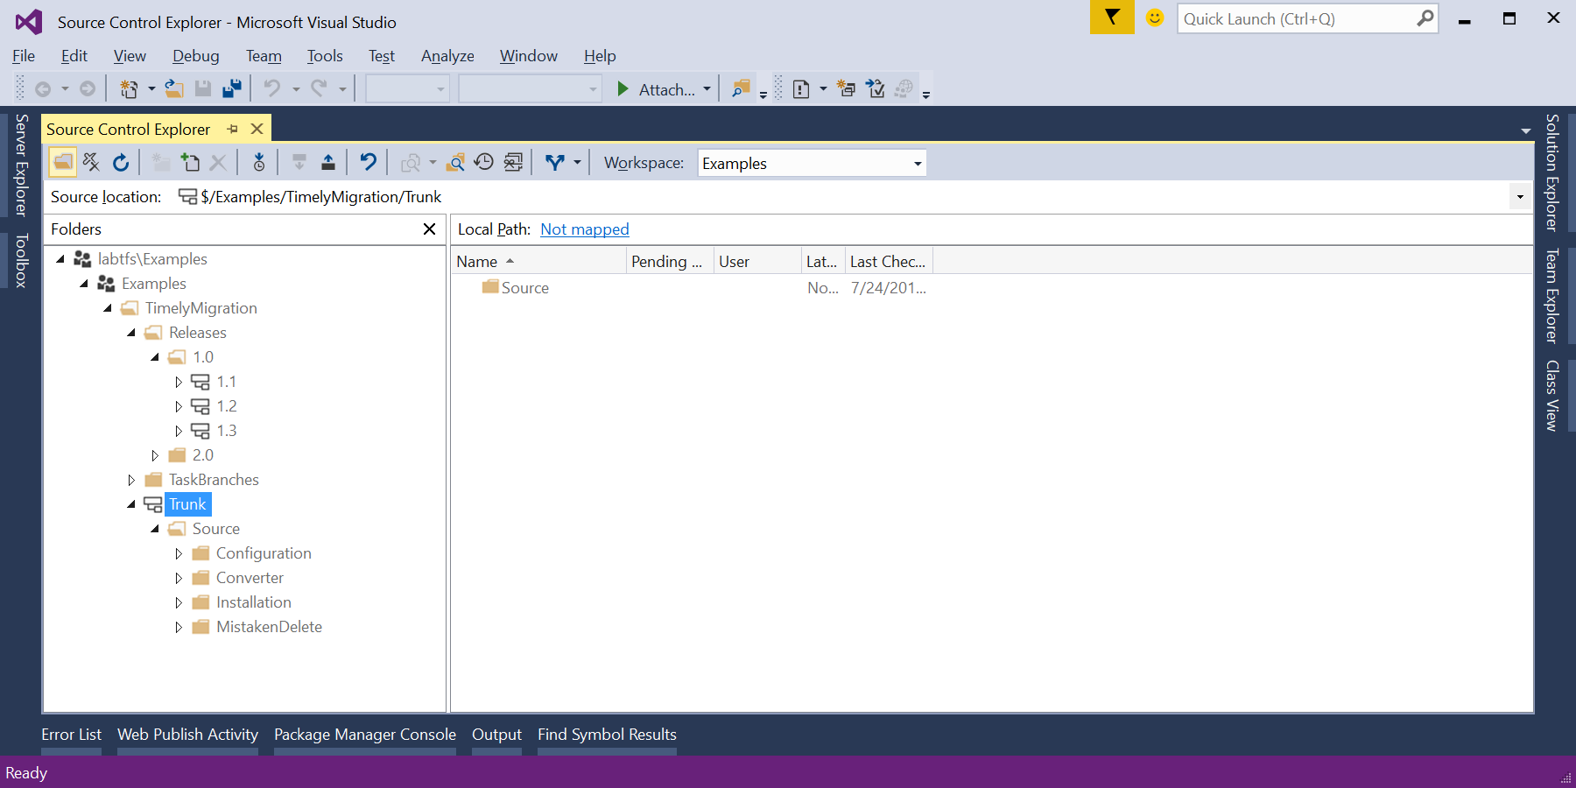Click the Go Offline/disconnect icon
The width and height of the screenshot is (1576, 788).
[92, 162]
